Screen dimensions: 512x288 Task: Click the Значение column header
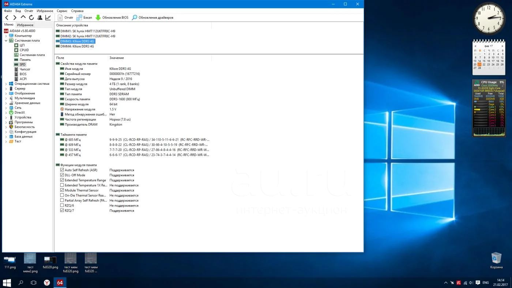pyautogui.click(x=117, y=58)
